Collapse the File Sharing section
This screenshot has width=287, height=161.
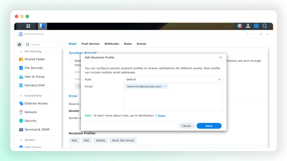21,52
